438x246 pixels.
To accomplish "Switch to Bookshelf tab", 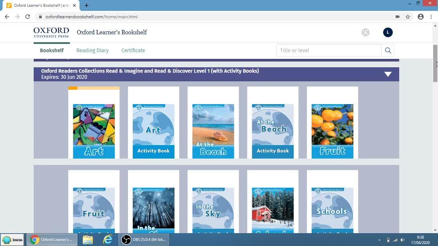I will pos(52,50).
